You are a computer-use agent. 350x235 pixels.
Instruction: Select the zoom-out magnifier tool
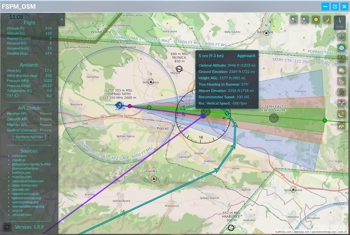[x=304, y=19]
